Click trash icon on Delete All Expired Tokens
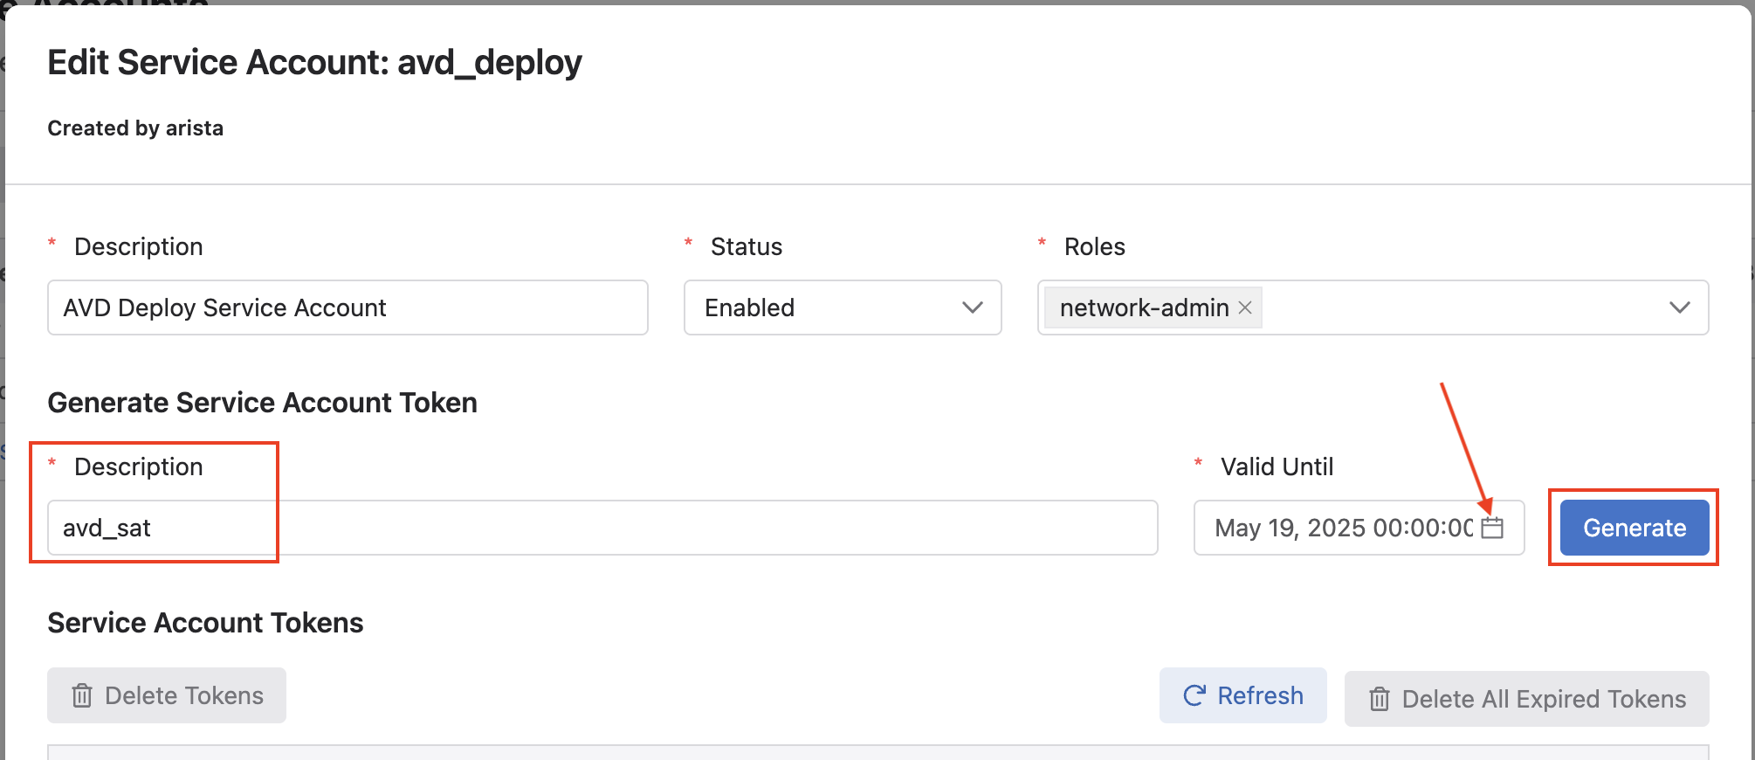This screenshot has height=760, width=1755. [1380, 699]
